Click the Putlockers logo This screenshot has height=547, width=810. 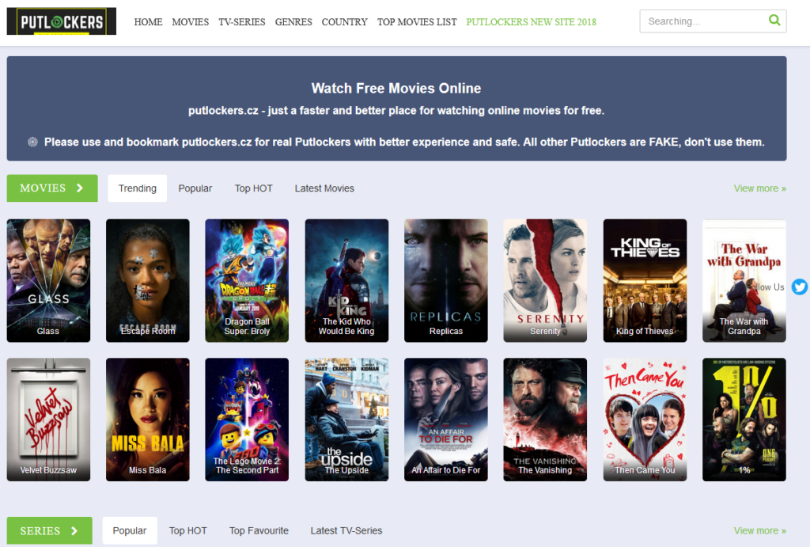[x=62, y=21]
